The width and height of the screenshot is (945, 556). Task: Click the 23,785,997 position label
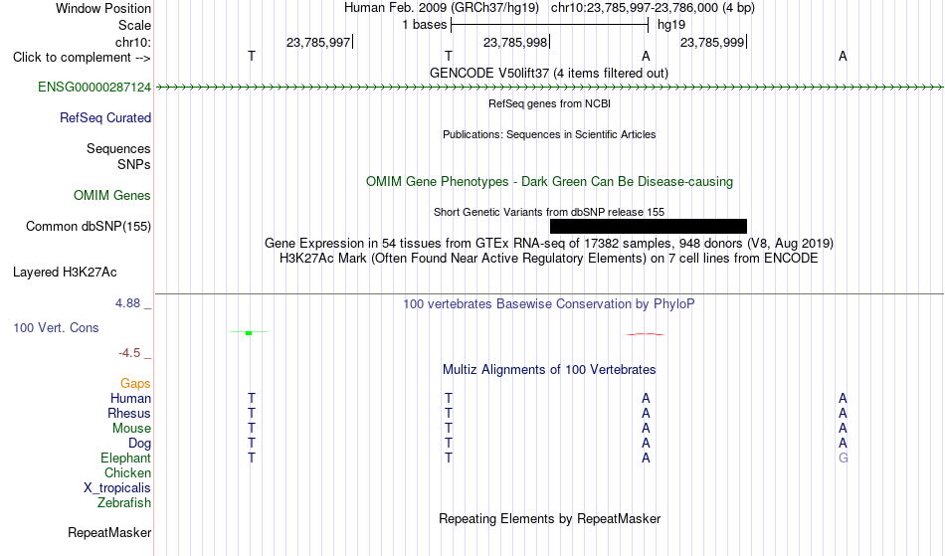tap(318, 43)
